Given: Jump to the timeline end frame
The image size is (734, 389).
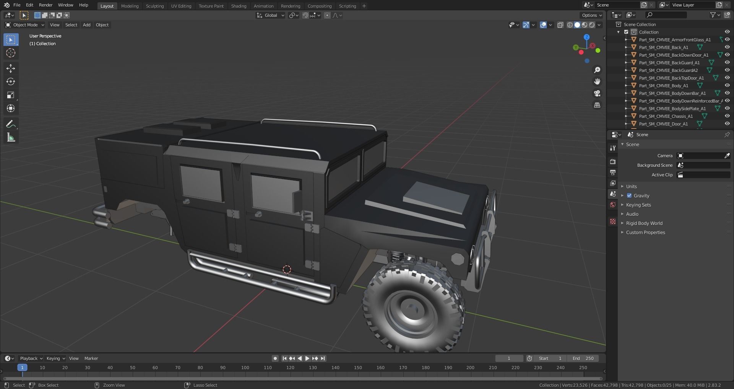Looking at the screenshot, I should click(x=323, y=358).
